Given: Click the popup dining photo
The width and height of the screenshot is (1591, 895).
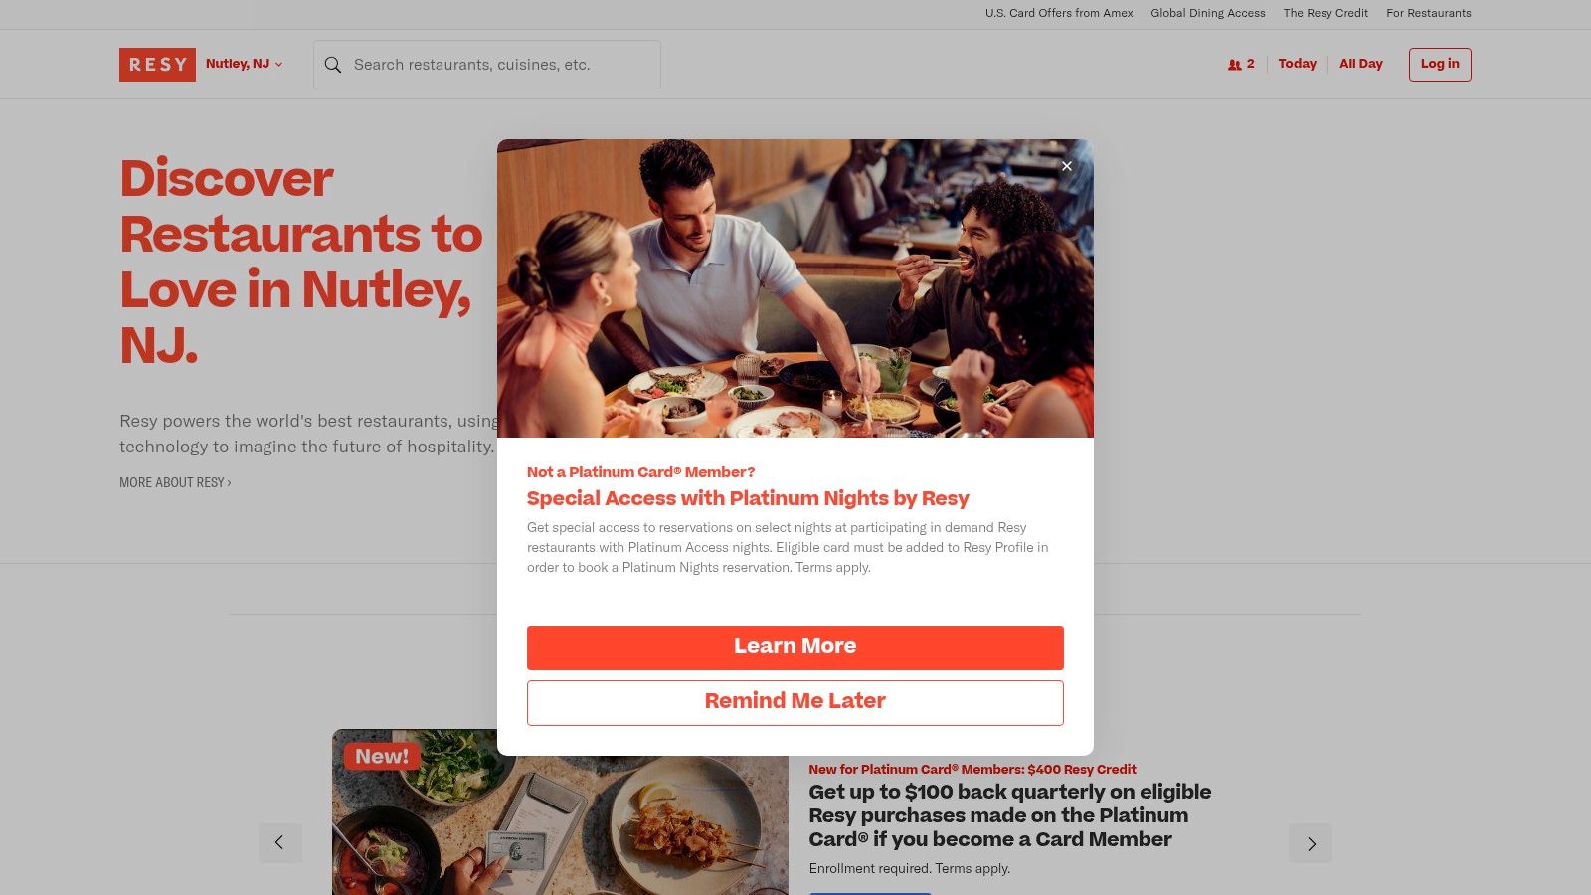Looking at the screenshot, I should (x=795, y=288).
